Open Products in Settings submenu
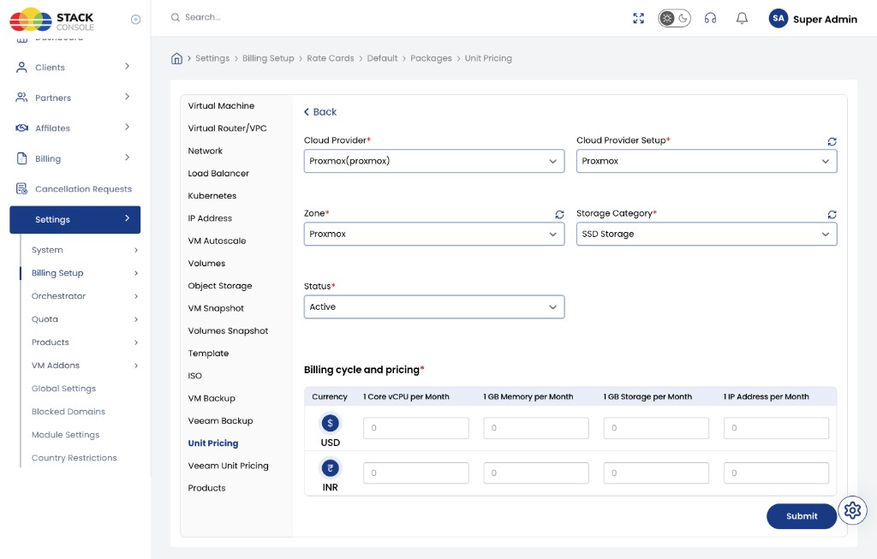 pos(51,342)
